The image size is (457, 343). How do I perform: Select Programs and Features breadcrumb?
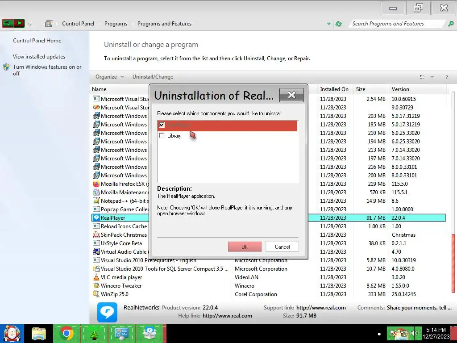164,24
